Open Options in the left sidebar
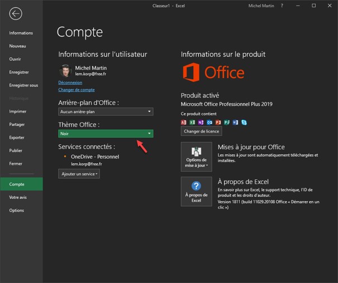The image size is (338, 283). 16,210
